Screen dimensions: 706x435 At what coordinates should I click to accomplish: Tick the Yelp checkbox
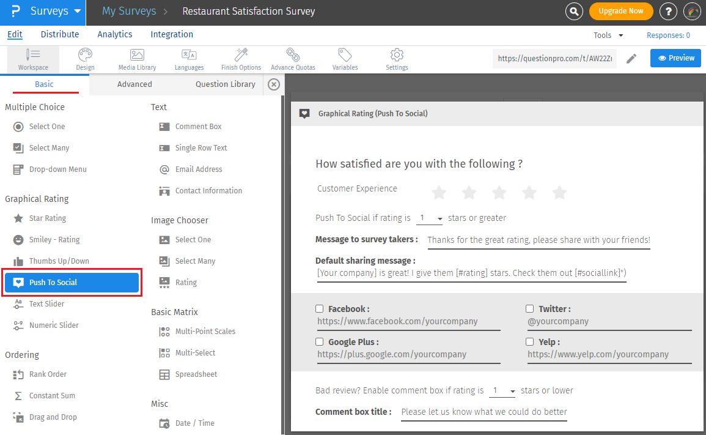(x=530, y=342)
